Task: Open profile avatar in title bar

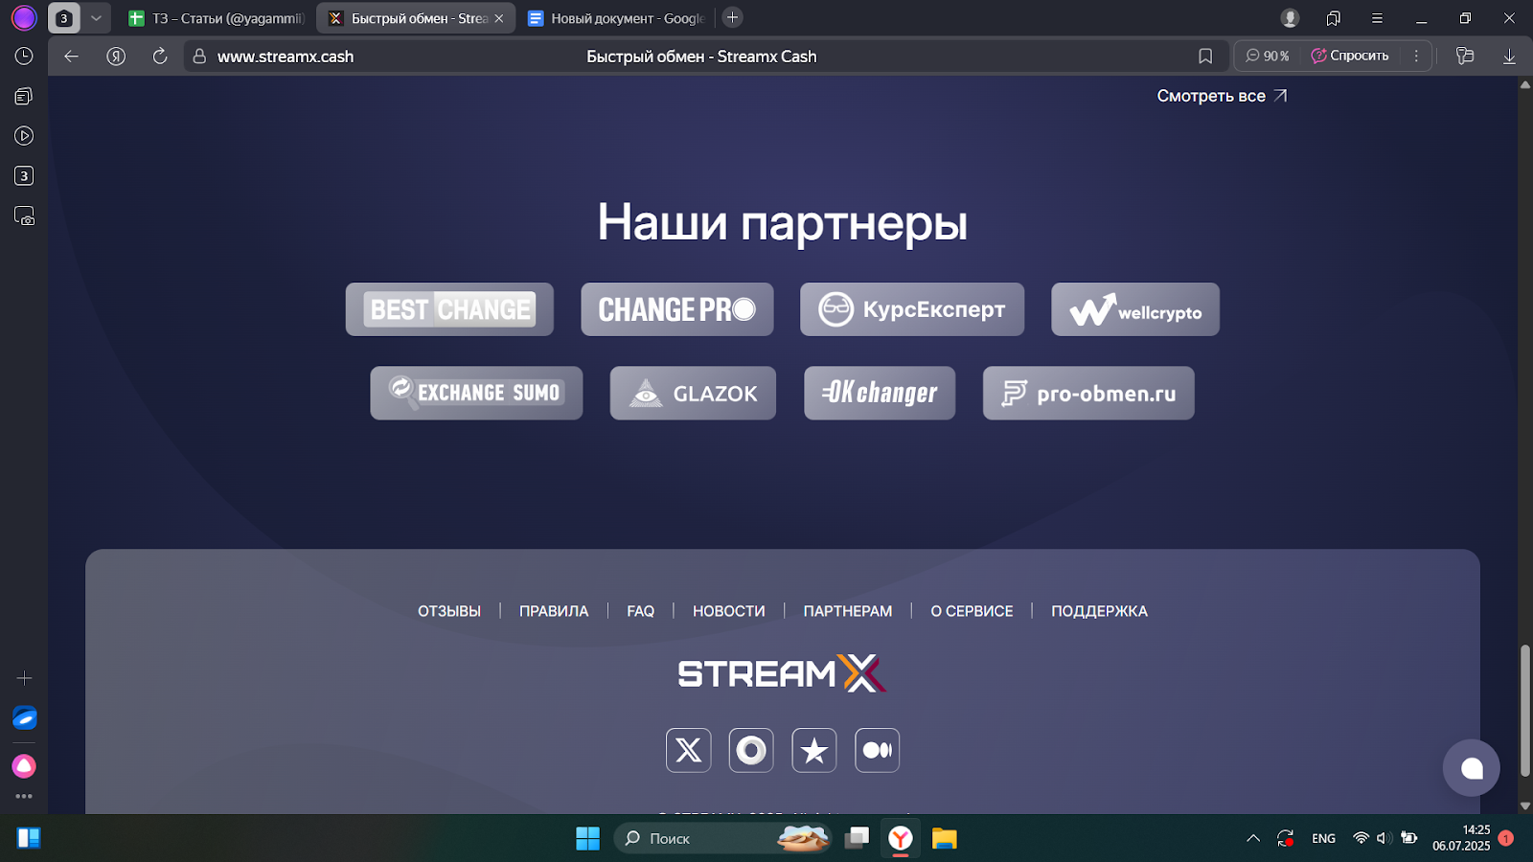Action: click(1290, 18)
